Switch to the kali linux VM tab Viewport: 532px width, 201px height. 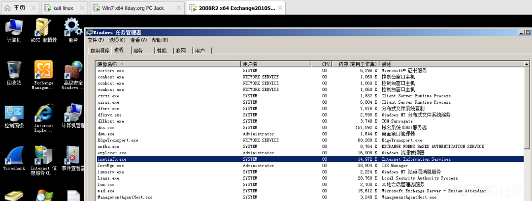[x=63, y=8]
